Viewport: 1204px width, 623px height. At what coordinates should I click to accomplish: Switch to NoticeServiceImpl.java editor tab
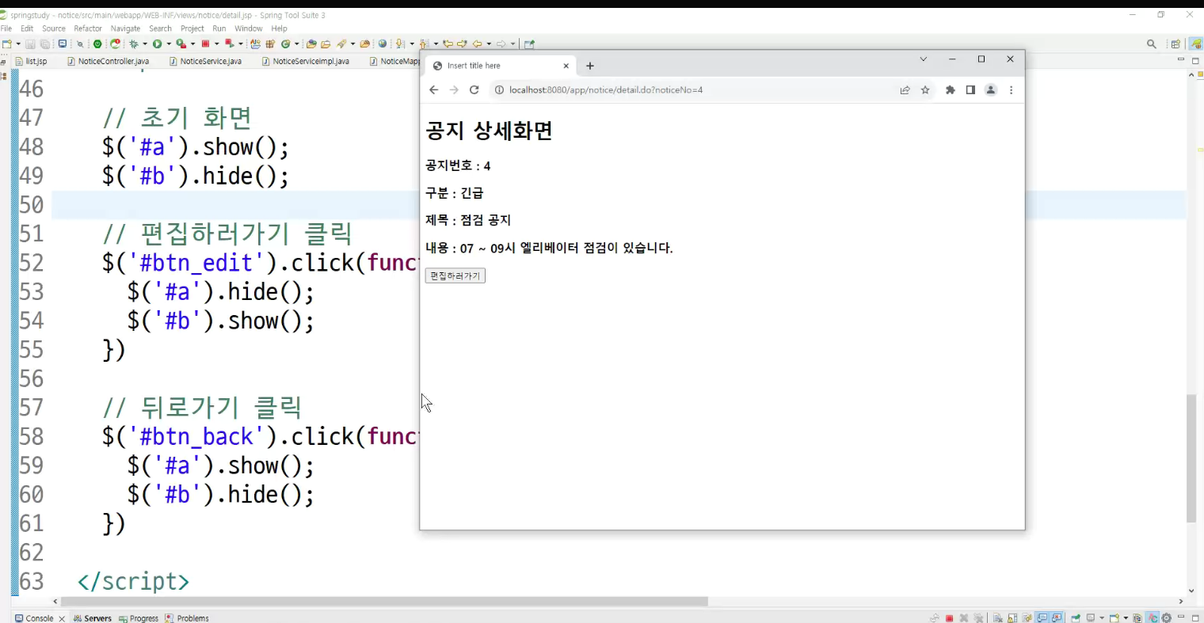pyautogui.click(x=306, y=61)
